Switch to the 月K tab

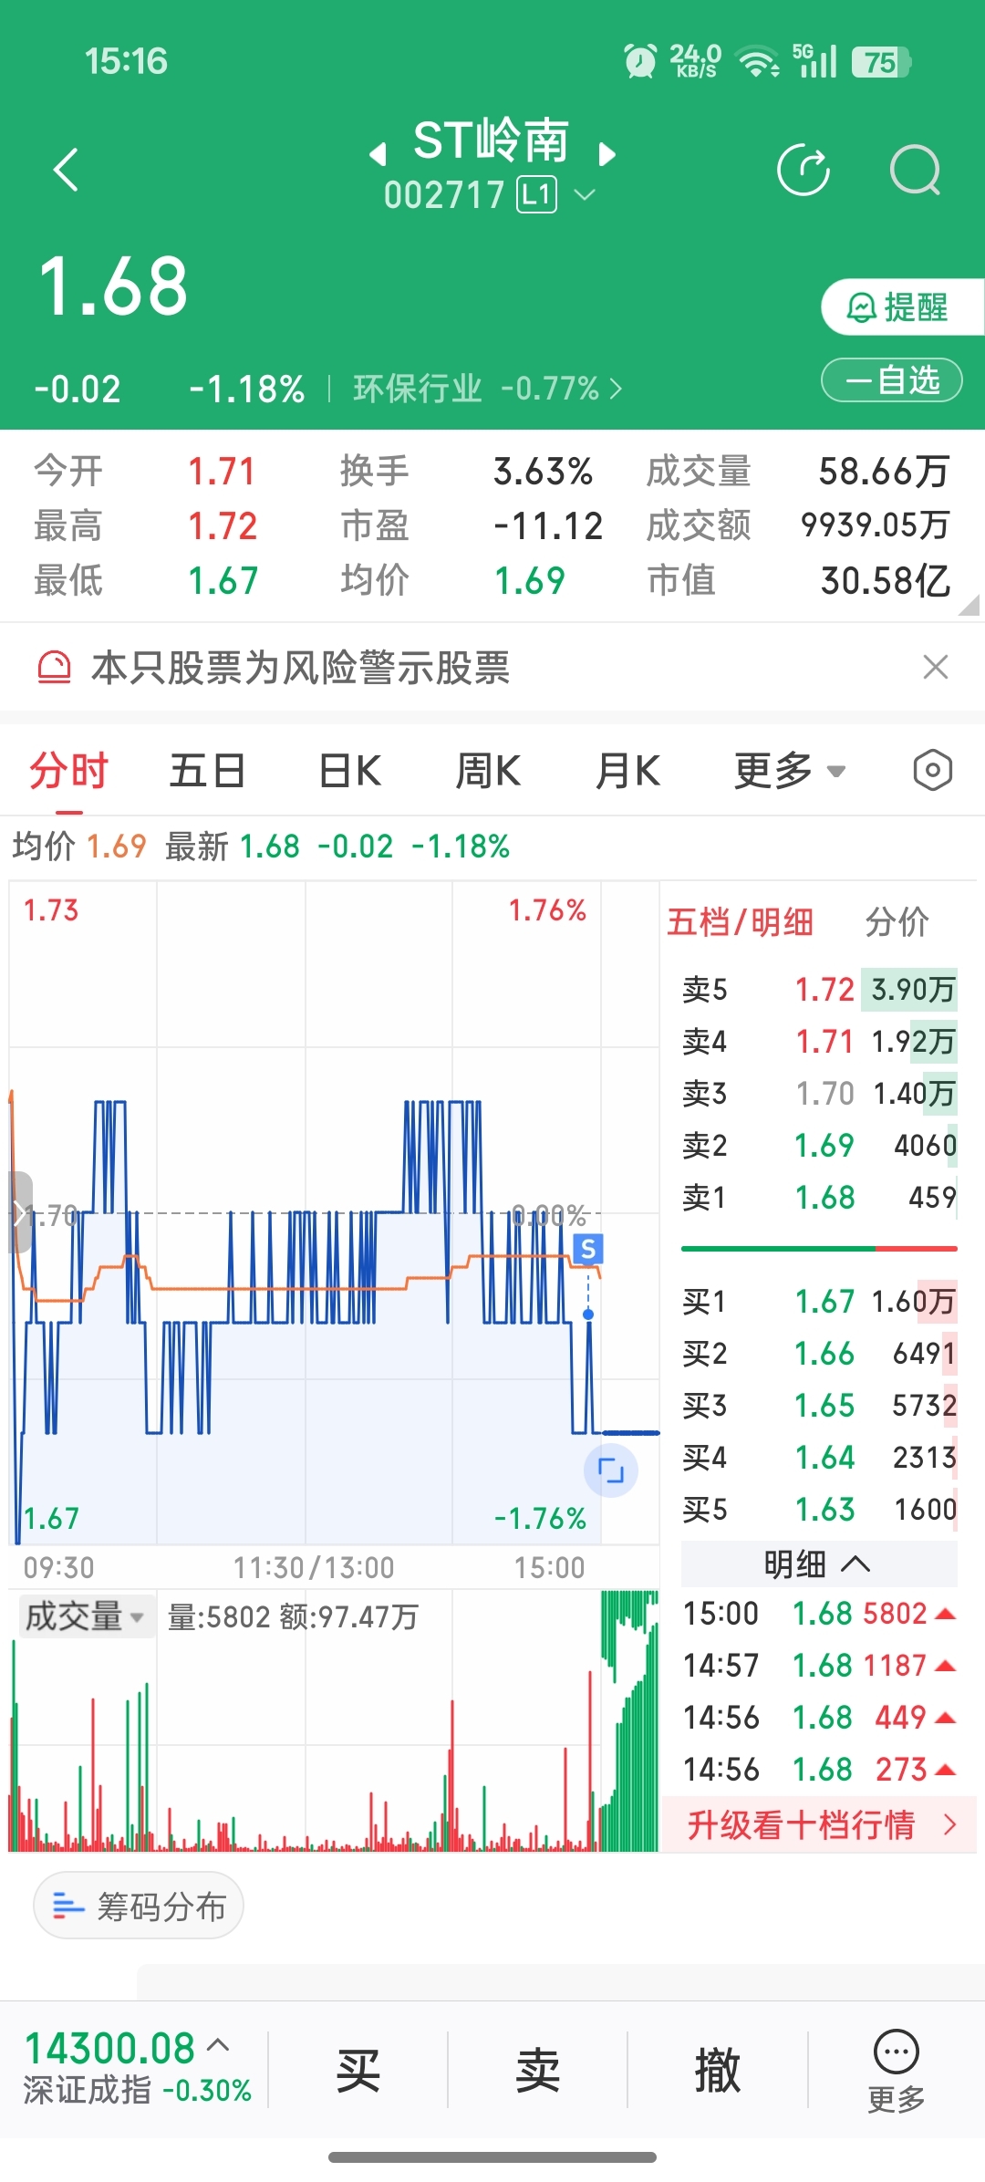(627, 771)
